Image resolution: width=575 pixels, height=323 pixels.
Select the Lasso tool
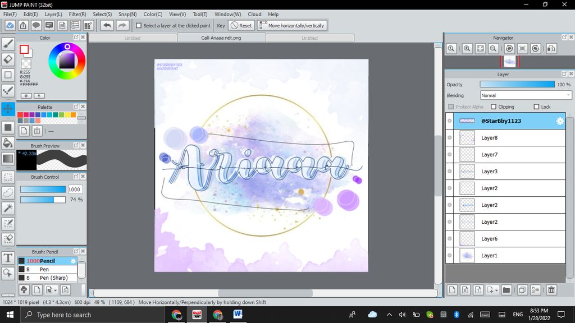pos(8,192)
